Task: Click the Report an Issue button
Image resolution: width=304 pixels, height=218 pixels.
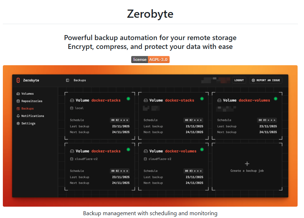Action: [x=266, y=80]
